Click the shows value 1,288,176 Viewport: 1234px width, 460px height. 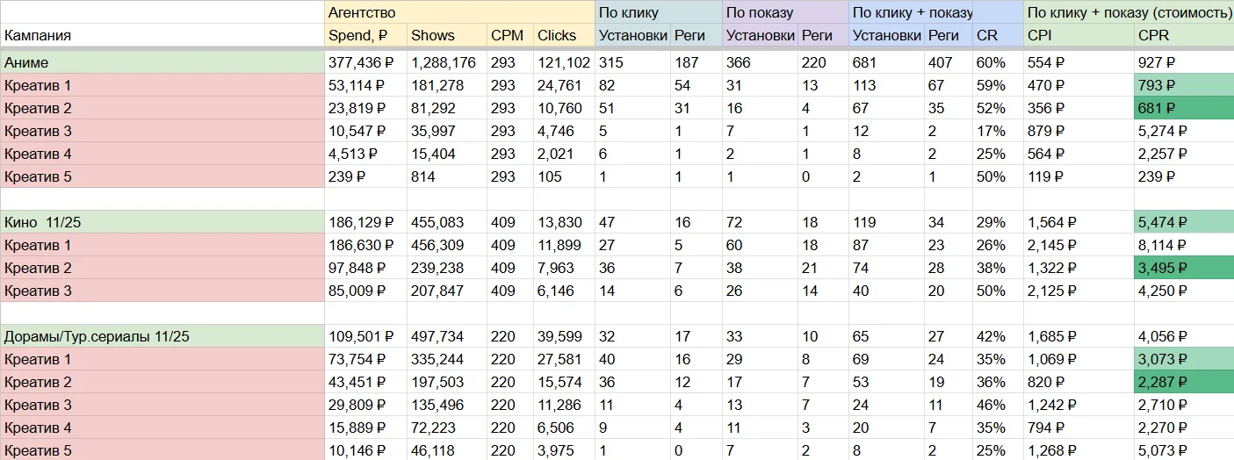[x=447, y=62]
